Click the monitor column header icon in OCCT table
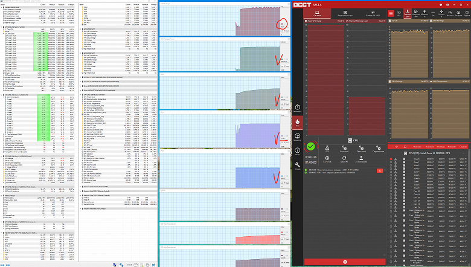This screenshot has width=471, height=267. [405, 147]
